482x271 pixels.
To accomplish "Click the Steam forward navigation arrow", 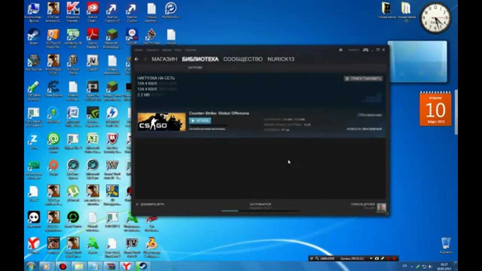I will (x=145, y=59).
